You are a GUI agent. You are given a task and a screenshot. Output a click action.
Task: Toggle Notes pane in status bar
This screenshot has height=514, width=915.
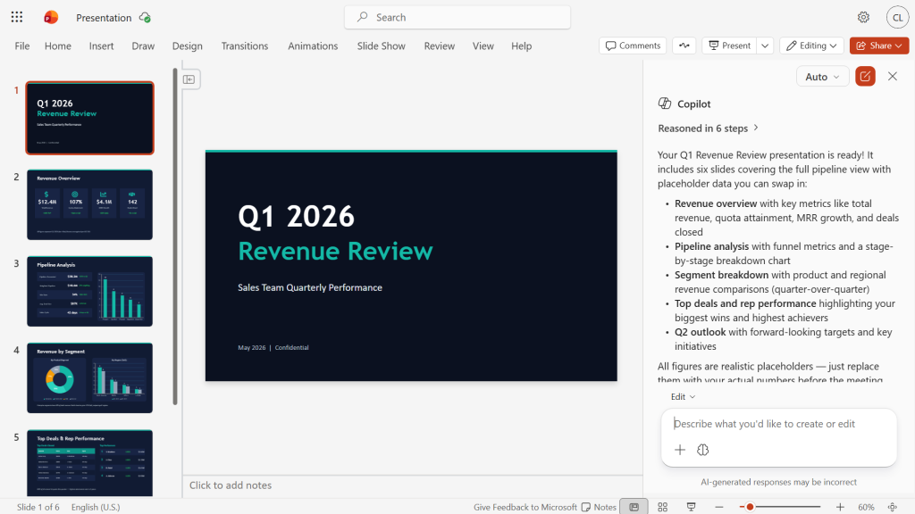pos(600,507)
